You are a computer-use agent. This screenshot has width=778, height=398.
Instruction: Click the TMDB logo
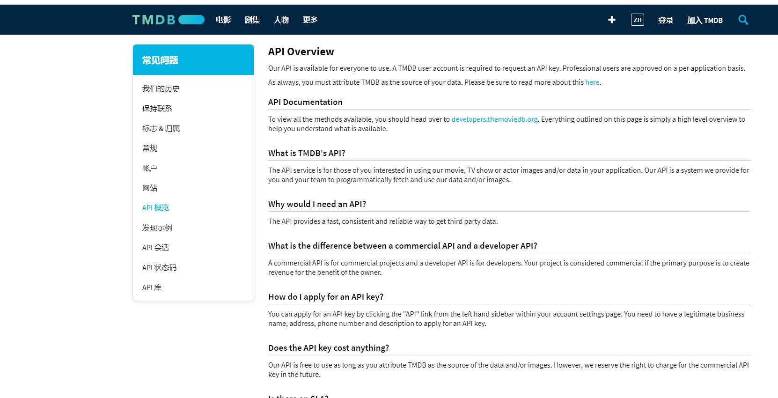169,20
